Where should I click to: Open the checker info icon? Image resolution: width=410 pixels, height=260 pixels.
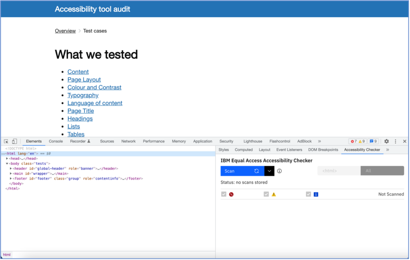pos(279,171)
